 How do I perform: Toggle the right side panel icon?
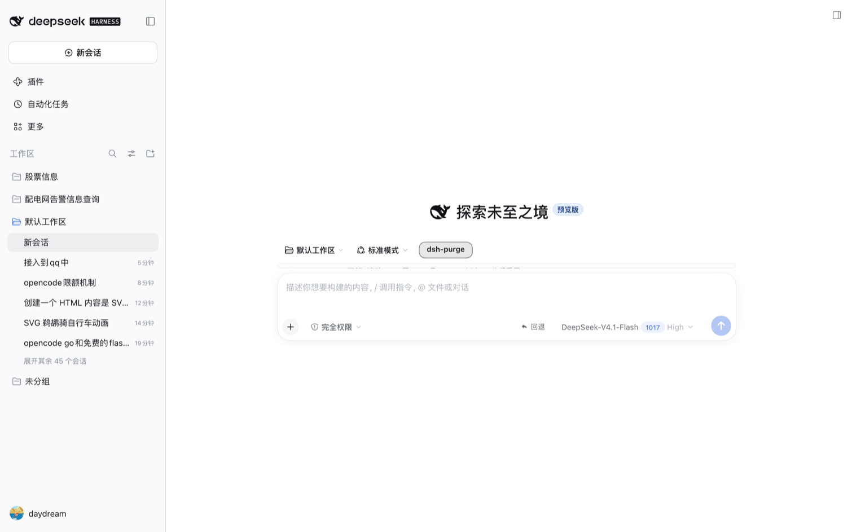(837, 15)
